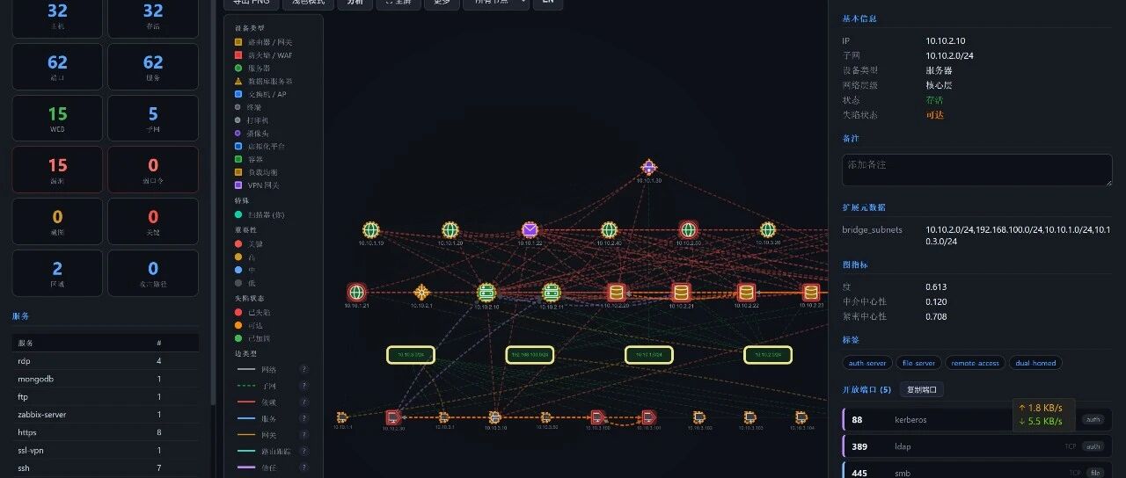Toggle 交换机 / AP legend filter

click(260, 94)
